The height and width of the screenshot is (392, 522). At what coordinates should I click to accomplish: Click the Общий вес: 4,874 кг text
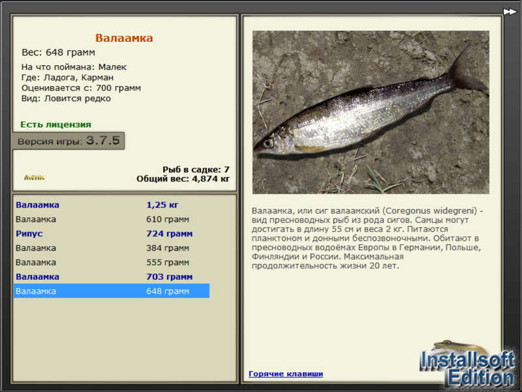pos(183,178)
